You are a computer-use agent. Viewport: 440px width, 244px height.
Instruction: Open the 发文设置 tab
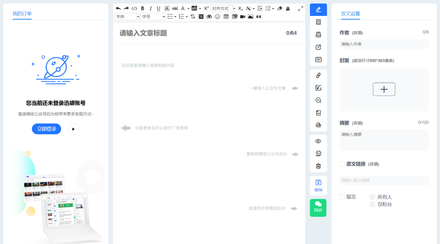[x=350, y=14]
